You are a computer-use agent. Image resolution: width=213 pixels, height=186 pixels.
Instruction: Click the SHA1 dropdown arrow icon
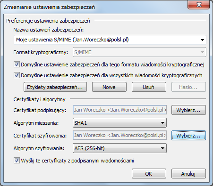point(163,123)
